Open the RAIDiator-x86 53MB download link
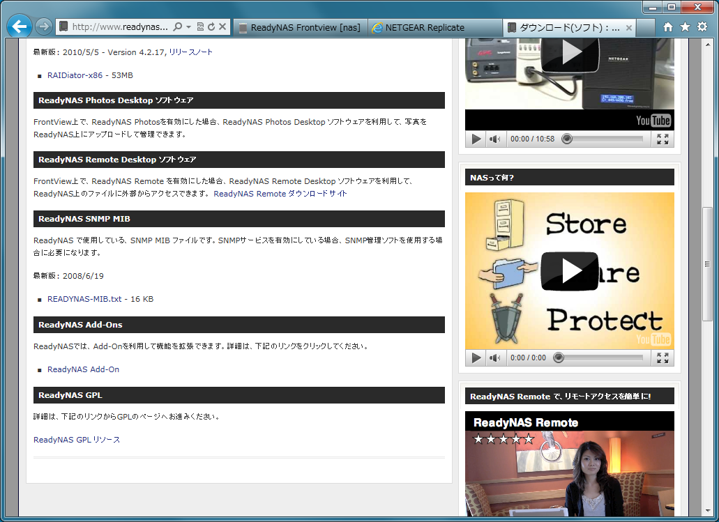The image size is (719, 522). click(90, 75)
